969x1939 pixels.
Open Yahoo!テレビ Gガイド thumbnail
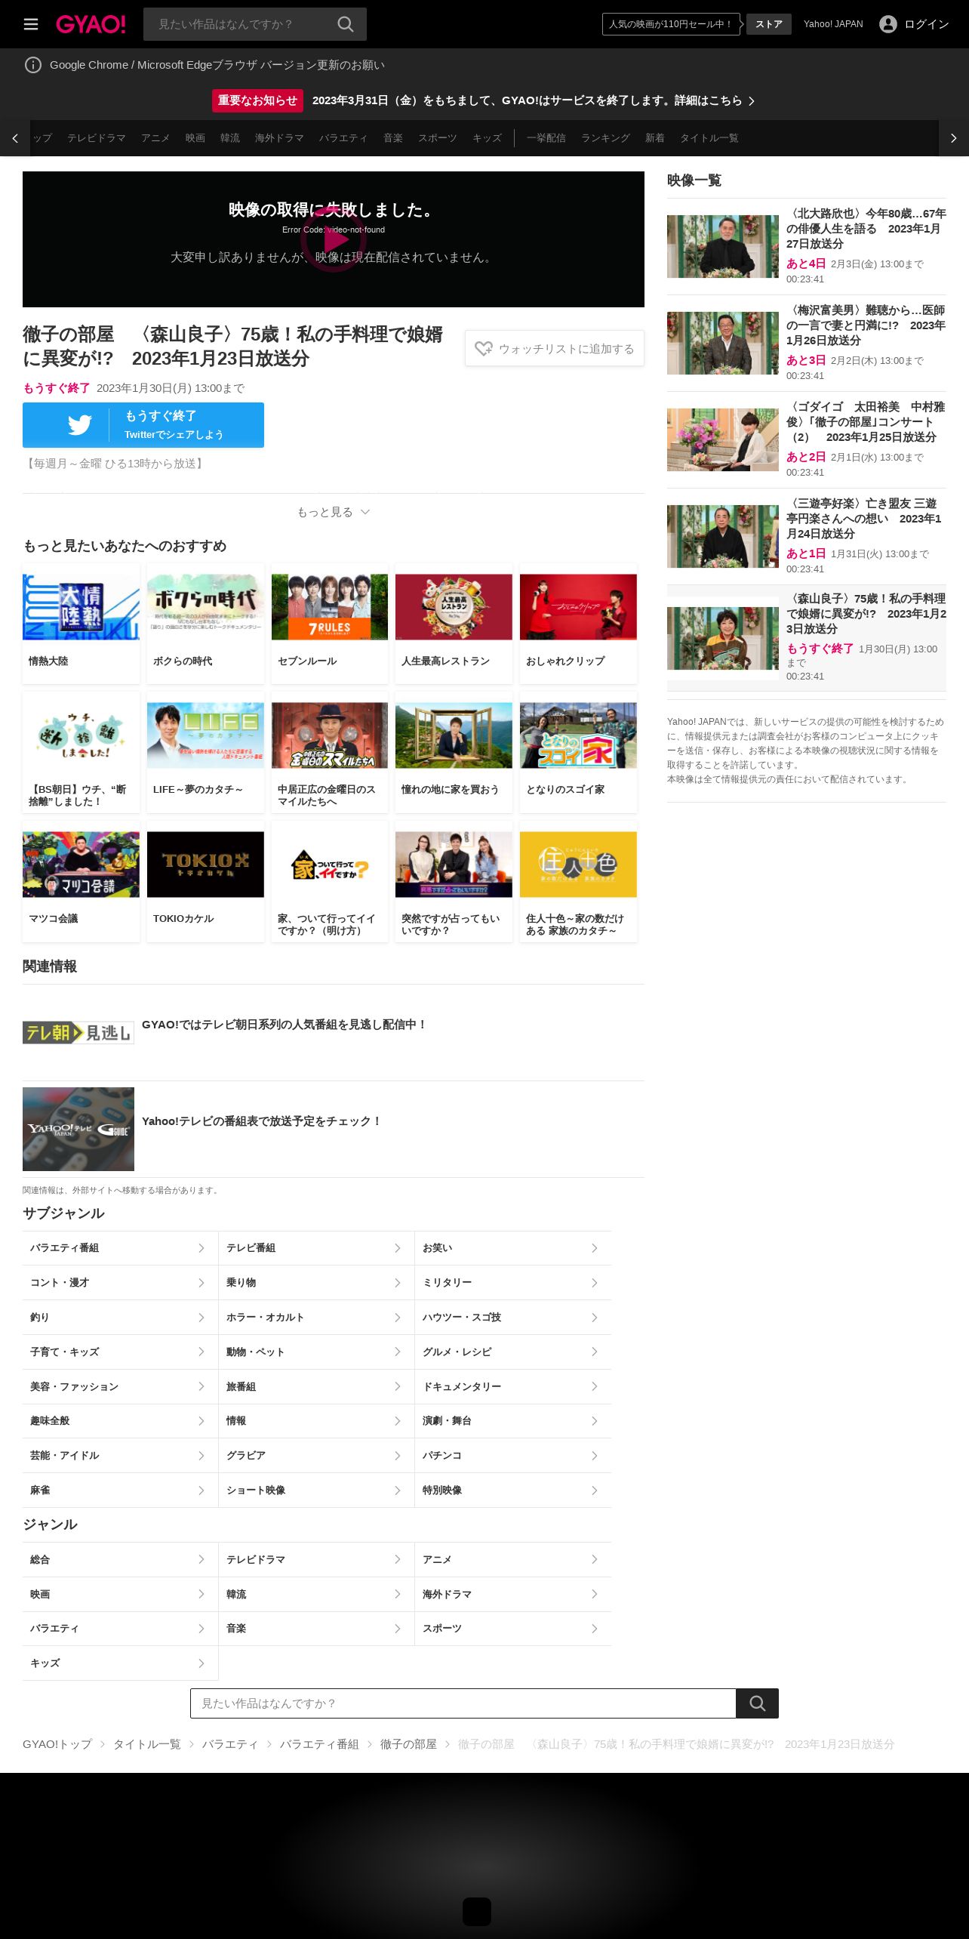point(78,1129)
